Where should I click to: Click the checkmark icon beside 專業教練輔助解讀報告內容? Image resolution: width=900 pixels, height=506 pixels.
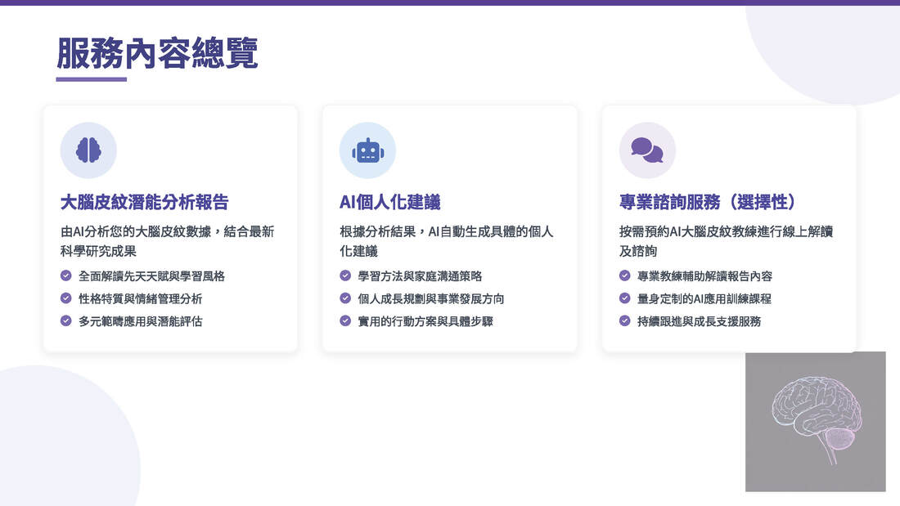click(x=625, y=276)
